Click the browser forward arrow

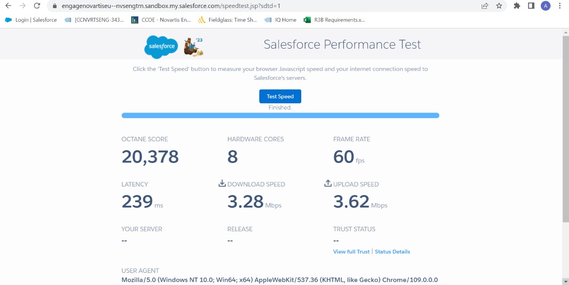pos(22,6)
